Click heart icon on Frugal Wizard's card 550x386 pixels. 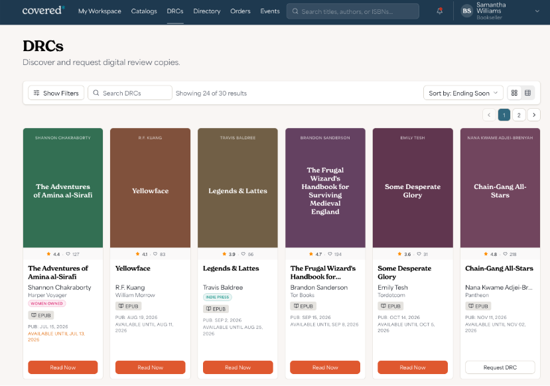330,254
